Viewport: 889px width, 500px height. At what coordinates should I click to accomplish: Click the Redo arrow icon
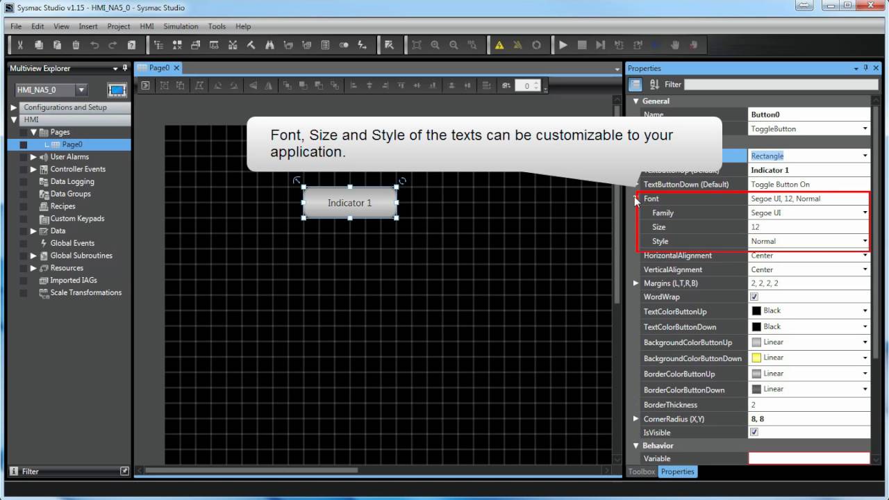(x=113, y=45)
